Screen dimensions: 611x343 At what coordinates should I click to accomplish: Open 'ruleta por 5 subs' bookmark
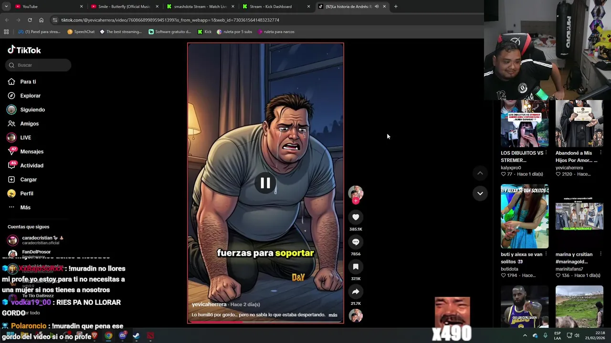234,31
